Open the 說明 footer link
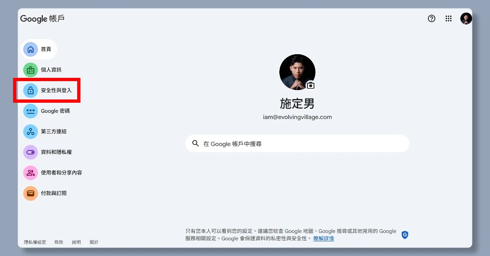 [76, 242]
